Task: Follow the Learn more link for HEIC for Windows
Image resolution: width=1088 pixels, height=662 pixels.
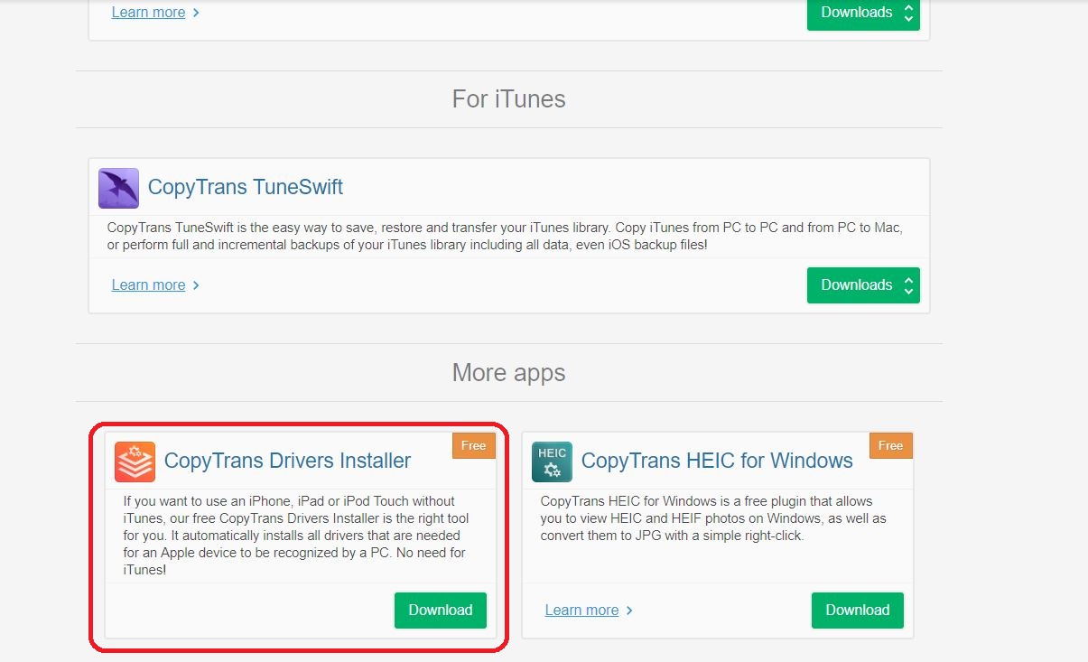Action: [x=581, y=611]
